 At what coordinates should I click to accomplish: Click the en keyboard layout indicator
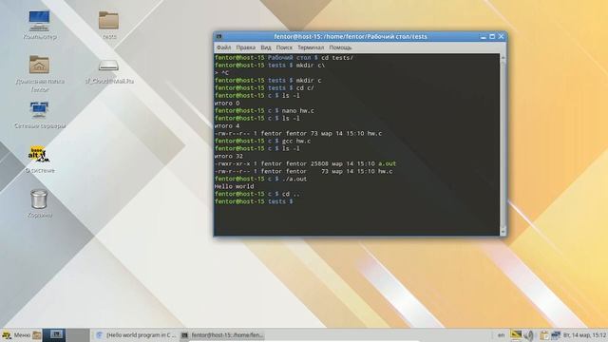tap(501, 335)
